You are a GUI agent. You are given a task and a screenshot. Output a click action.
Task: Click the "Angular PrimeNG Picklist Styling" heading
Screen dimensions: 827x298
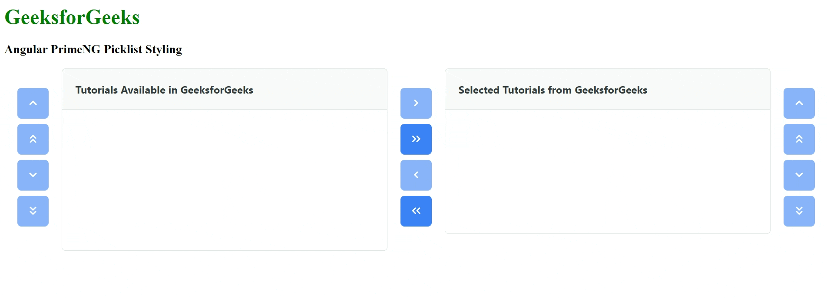click(93, 49)
